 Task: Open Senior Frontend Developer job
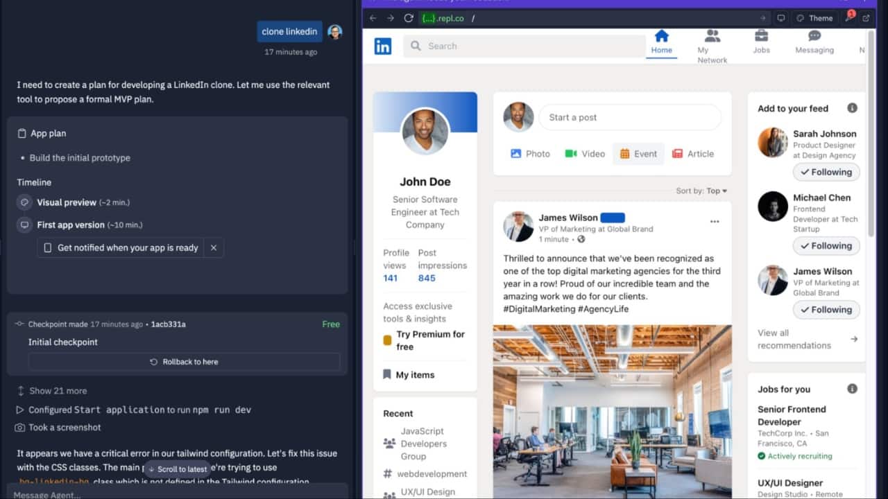(792, 415)
